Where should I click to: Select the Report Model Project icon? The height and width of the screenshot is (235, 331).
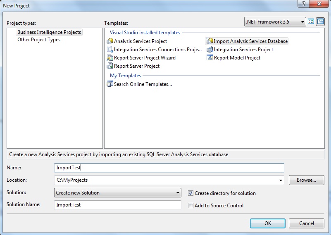click(x=210, y=57)
